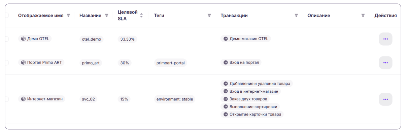Image resolution: width=405 pixels, height=133 pixels.
Task: Open transaction Демо магазин OTEL
Action: pos(245,39)
